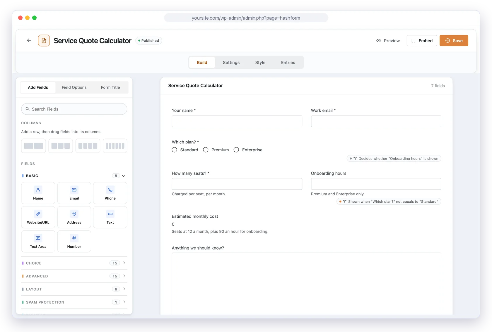Add an Address field
Viewport: 492px width, 332px height.
click(74, 217)
